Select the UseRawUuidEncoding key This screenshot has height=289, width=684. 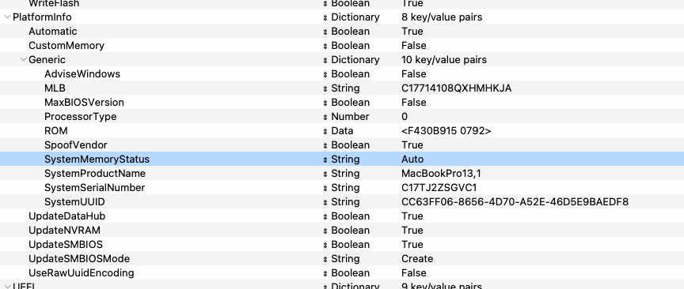(82, 273)
